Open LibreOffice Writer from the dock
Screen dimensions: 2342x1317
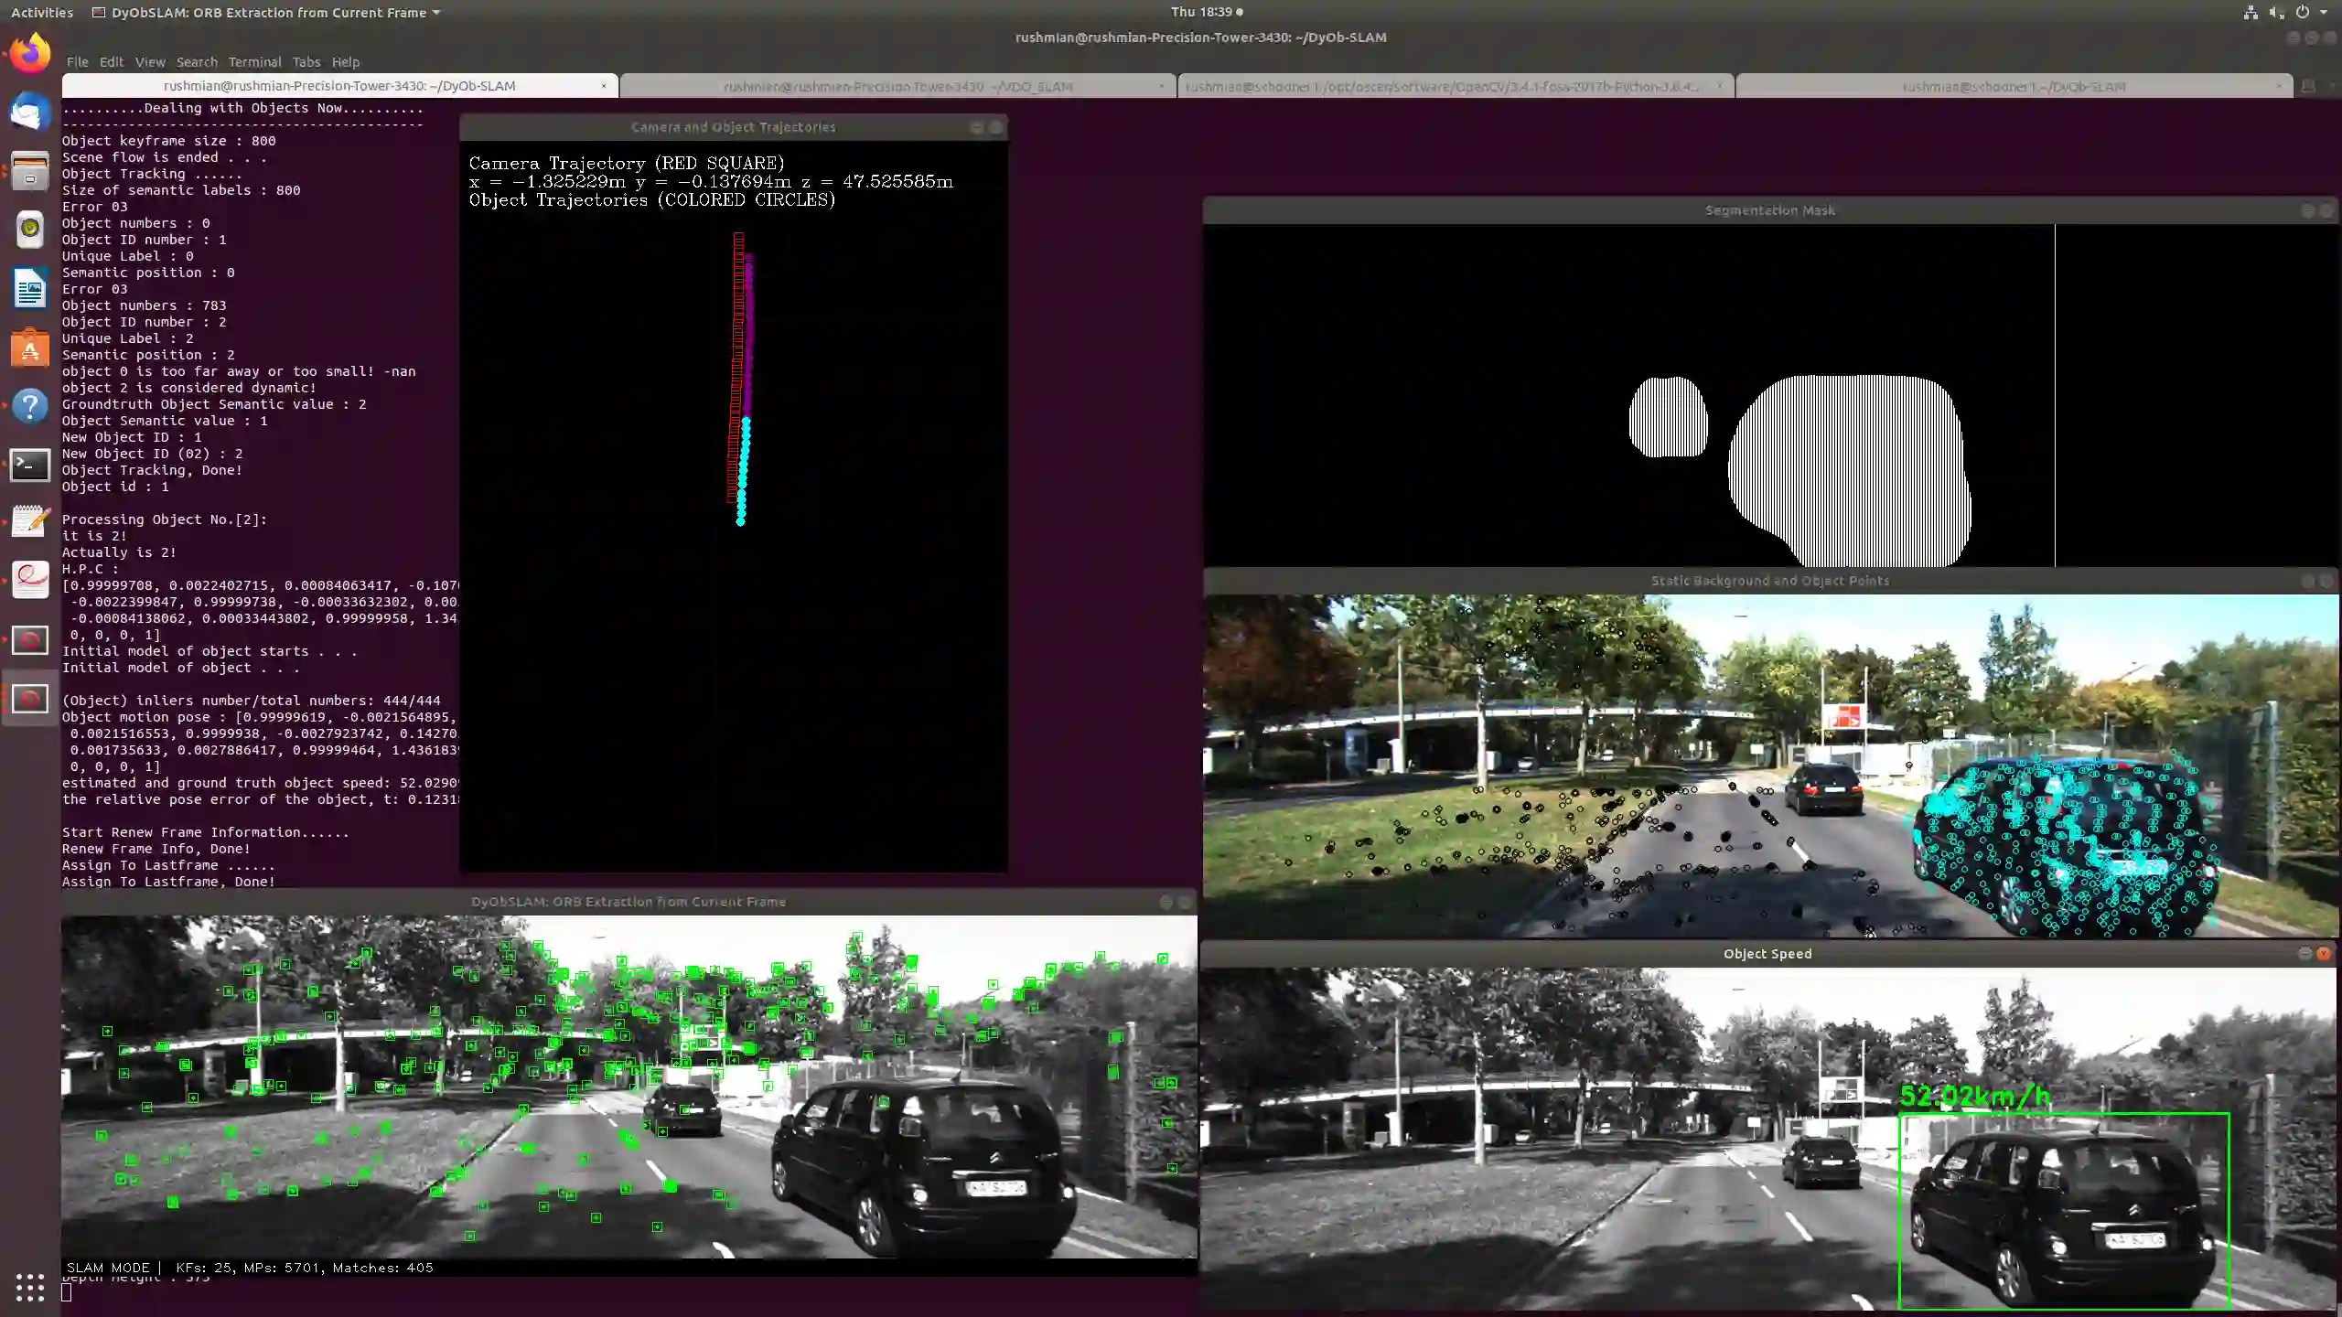click(30, 289)
